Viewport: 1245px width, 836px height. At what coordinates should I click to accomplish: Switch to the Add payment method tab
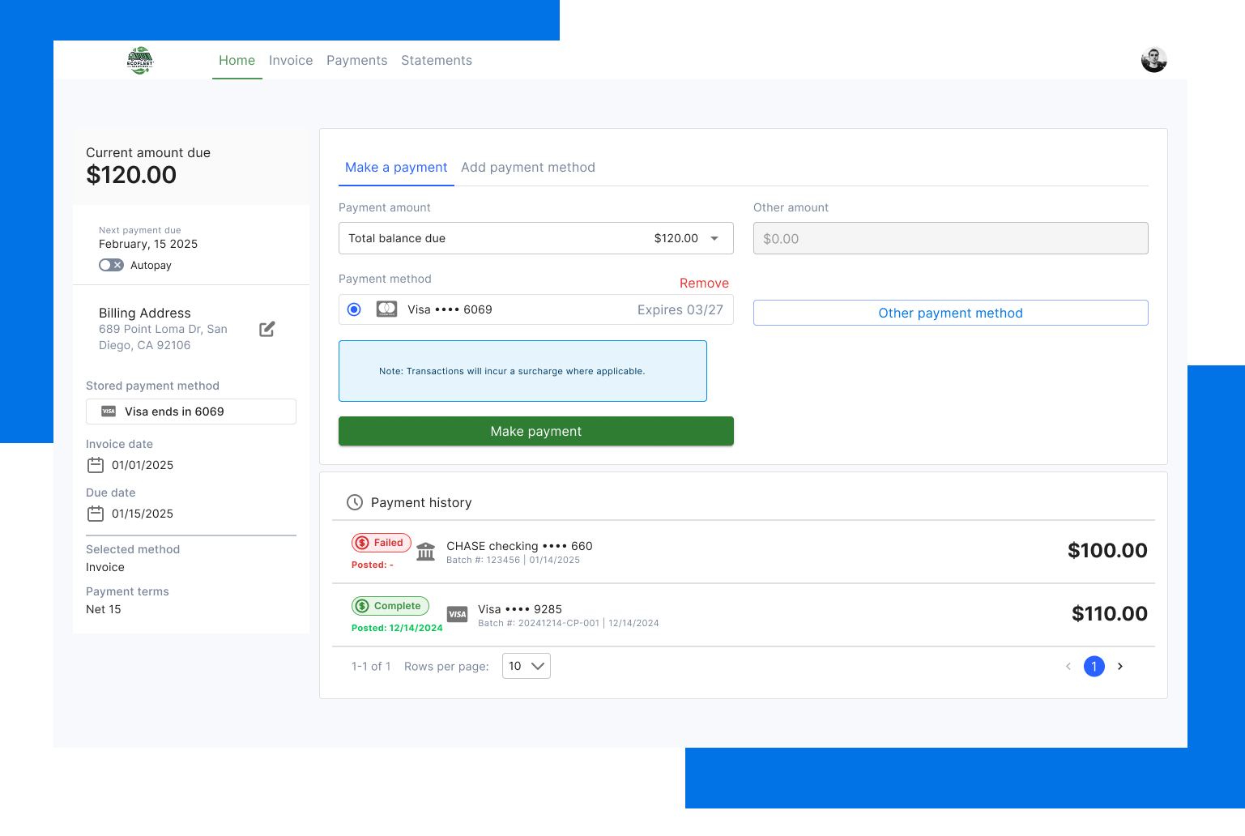pos(527,168)
